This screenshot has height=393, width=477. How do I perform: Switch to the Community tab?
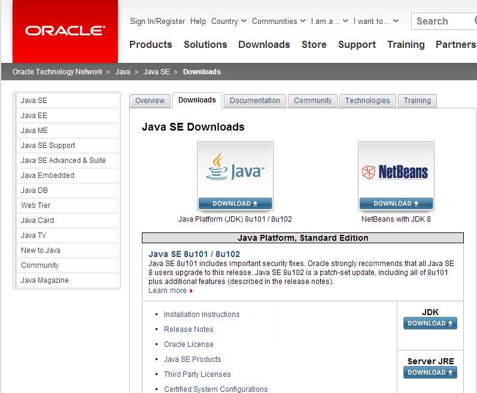(313, 101)
